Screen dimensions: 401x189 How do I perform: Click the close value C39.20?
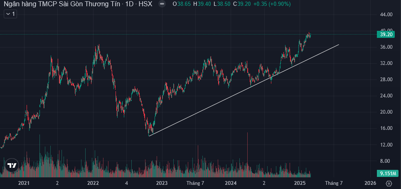pyautogui.click(x=242, y=4)
